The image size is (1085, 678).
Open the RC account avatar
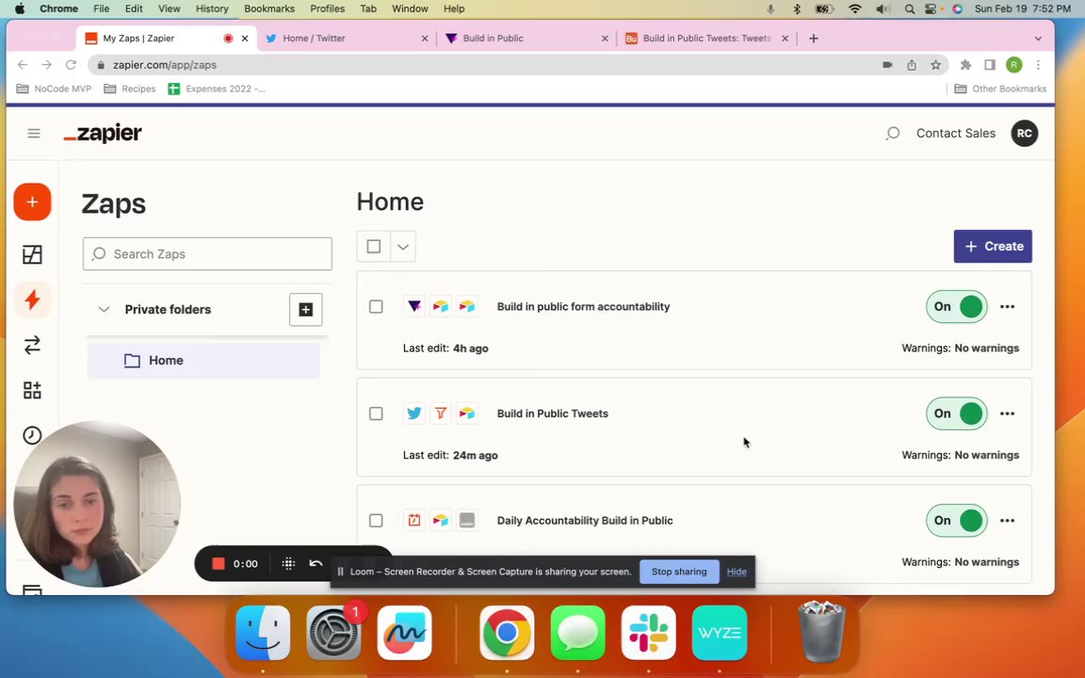pos(1024,134)
